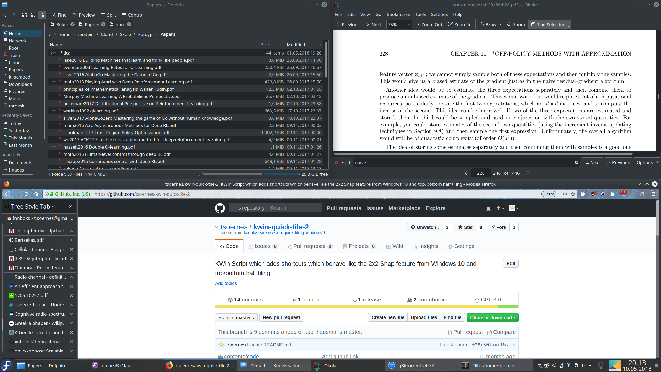Open Okular zoom percentage combo box
The height and width of the screenshot is (372, 661).
tap(399, 24)
